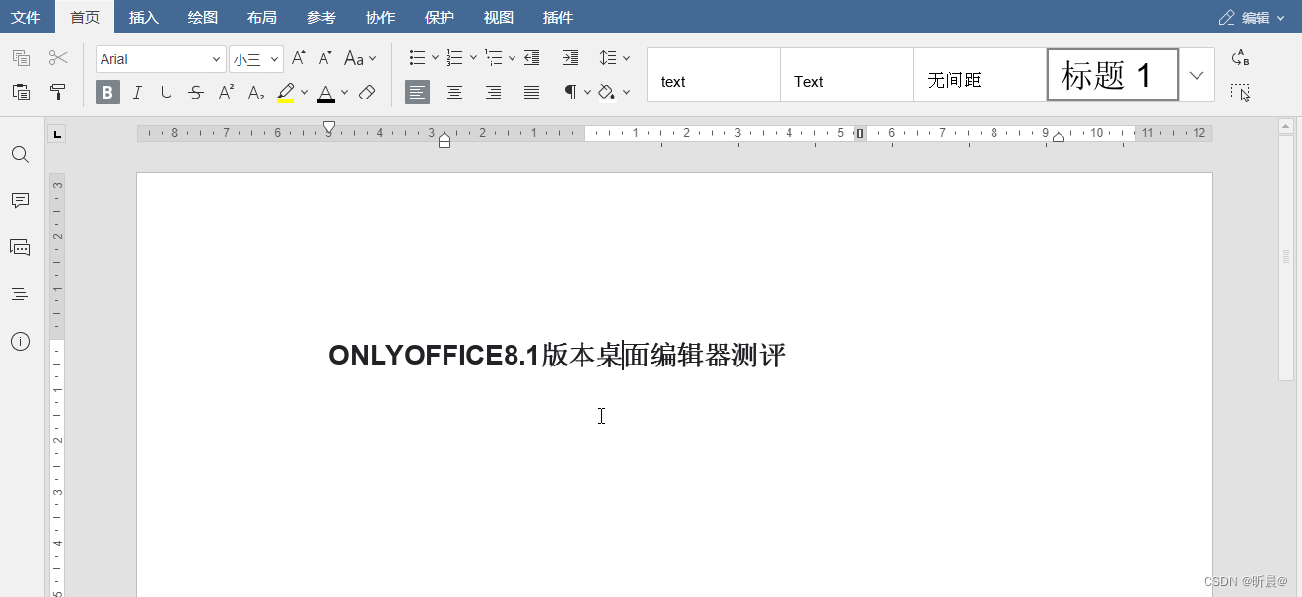Open the 文件 menu tab

(x=26, y=17)
